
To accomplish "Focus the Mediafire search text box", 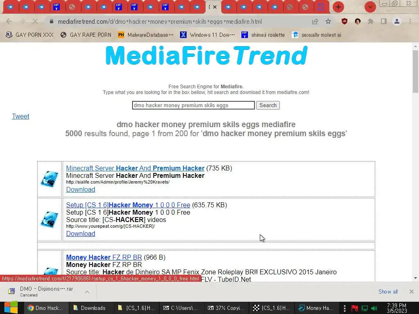I will 193,105.
